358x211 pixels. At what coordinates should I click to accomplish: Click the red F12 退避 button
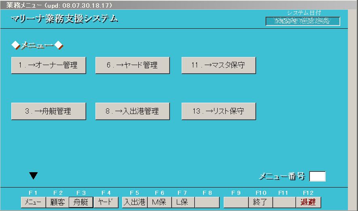tap(308, 202)
